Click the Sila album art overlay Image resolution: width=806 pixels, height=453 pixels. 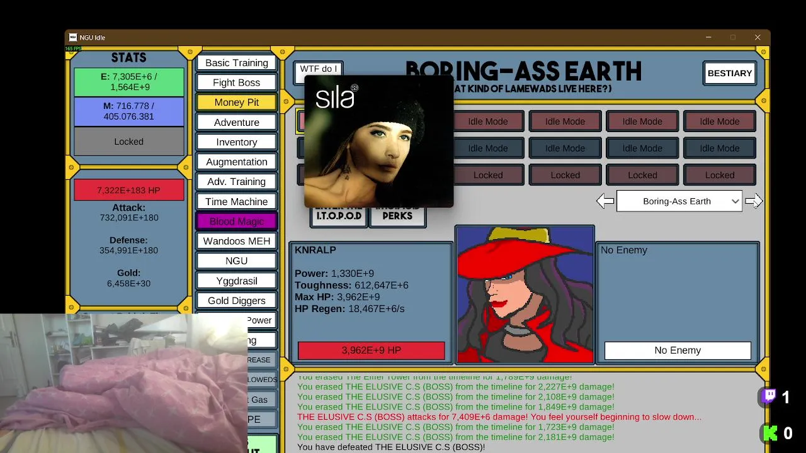(378, 142)
